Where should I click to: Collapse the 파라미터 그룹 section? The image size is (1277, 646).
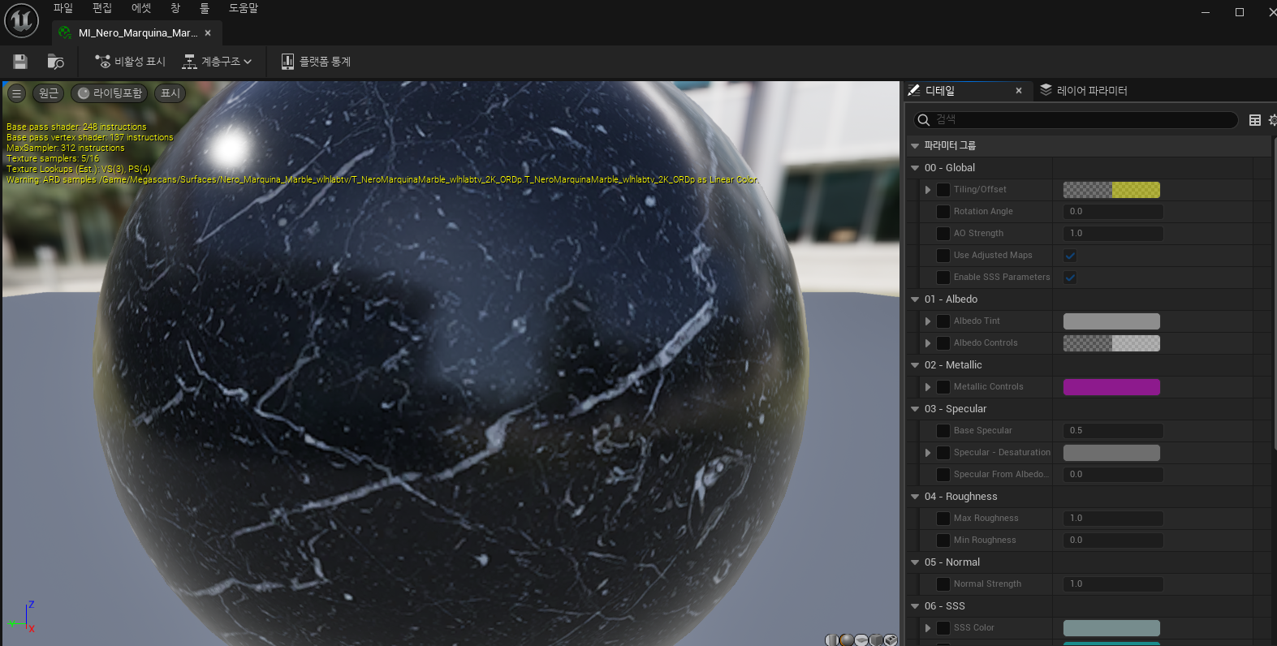coord(915,146)
